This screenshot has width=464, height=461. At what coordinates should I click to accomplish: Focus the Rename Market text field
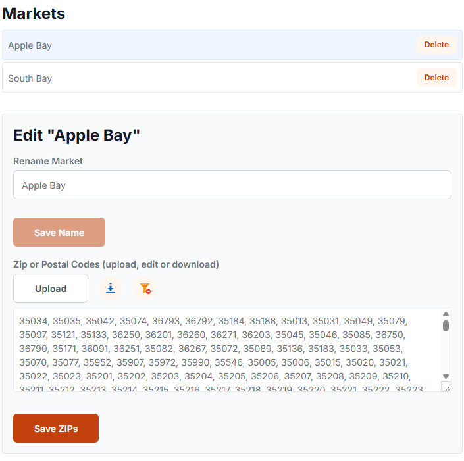point(232,185)
